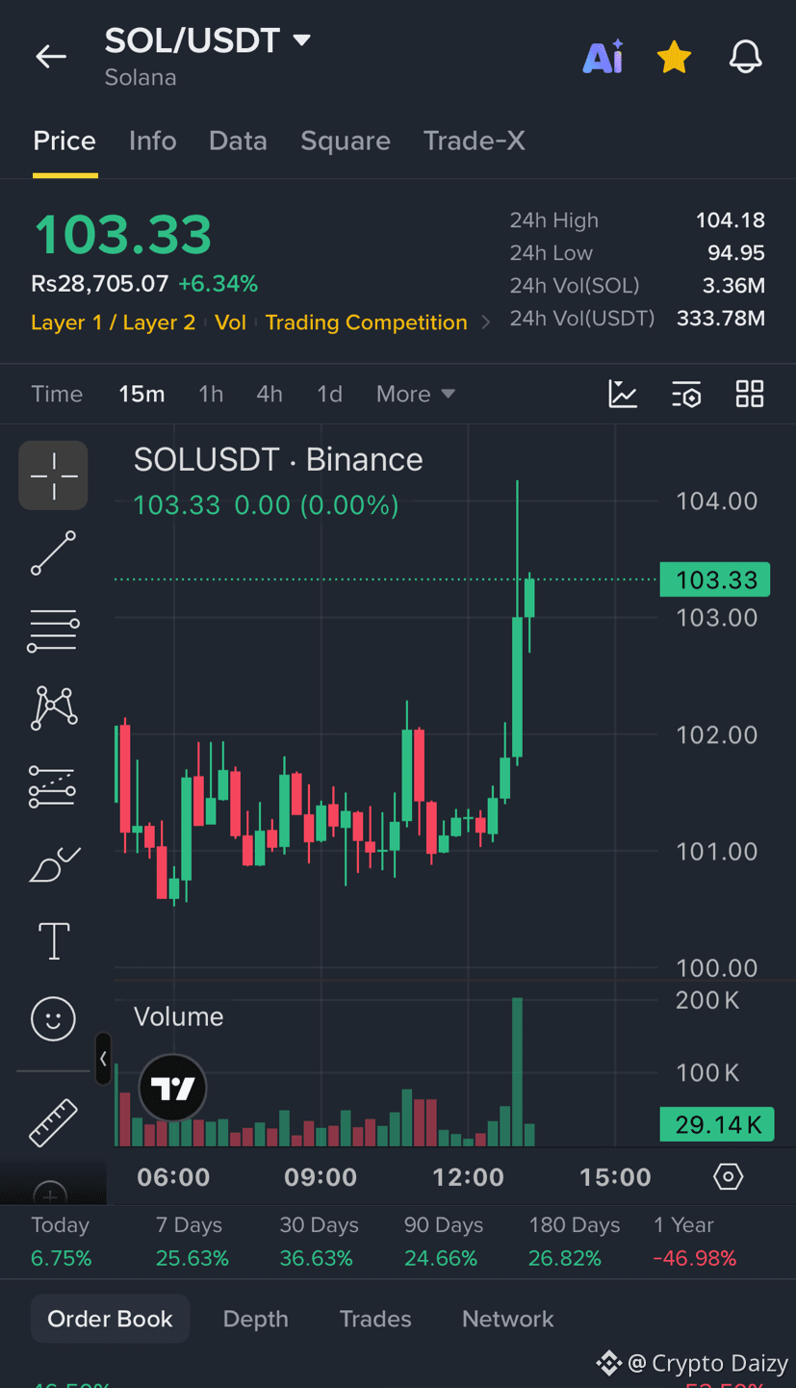Click the tallest green volume bar
The width and height of the screenshot is (796, 1388).
518,1071
